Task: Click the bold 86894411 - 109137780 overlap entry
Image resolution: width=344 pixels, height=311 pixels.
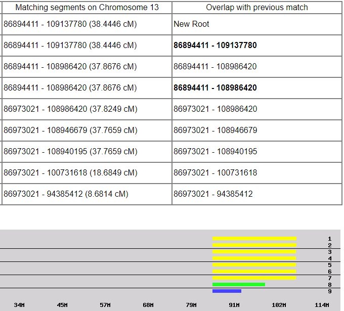Action: (215, 46)
